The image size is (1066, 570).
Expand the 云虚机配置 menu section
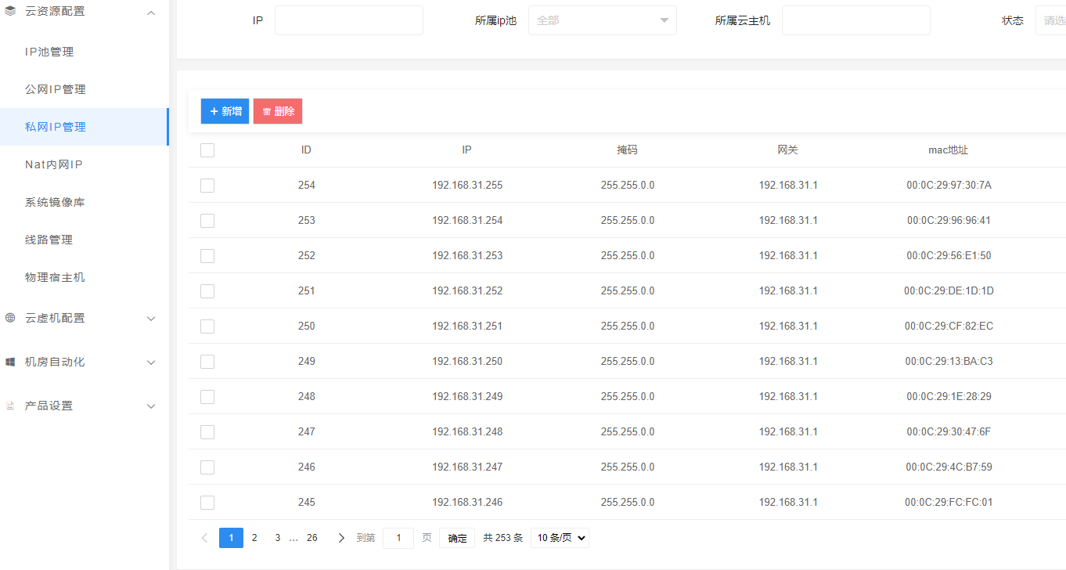[151, 318]
